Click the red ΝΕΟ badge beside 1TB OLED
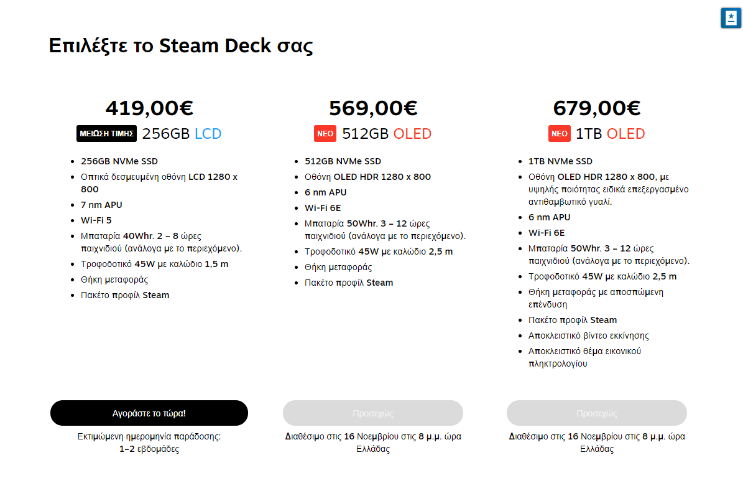 [559, 134]
